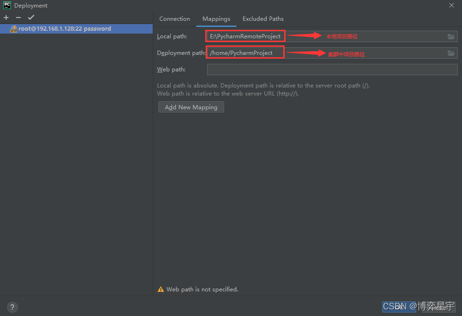The height and width of the screenshot is (316, 462).
Task: Click the Add New Mapping button
Action: [191, 107]
